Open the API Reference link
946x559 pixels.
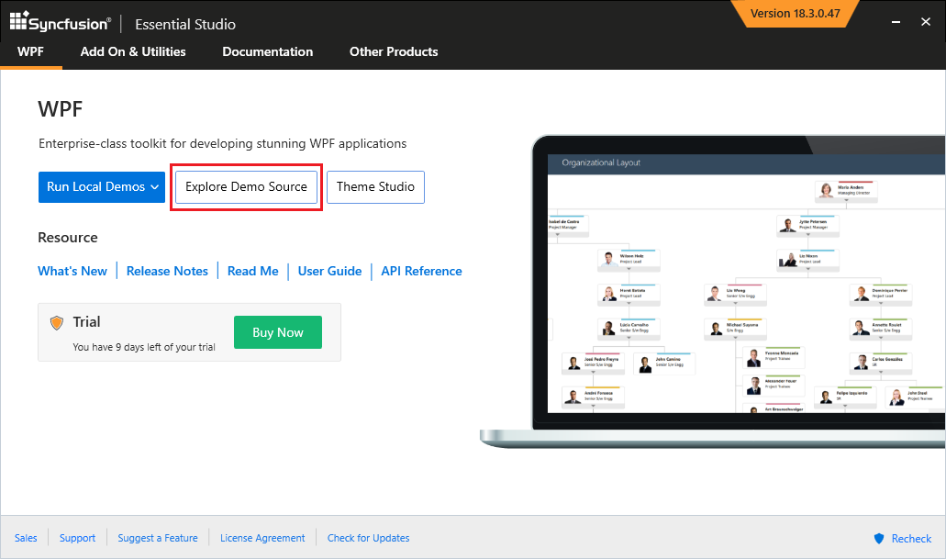pyautogui.click(x=421, y=271)
